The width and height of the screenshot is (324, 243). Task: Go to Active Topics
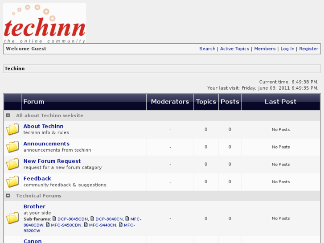(x=234, y=49)
